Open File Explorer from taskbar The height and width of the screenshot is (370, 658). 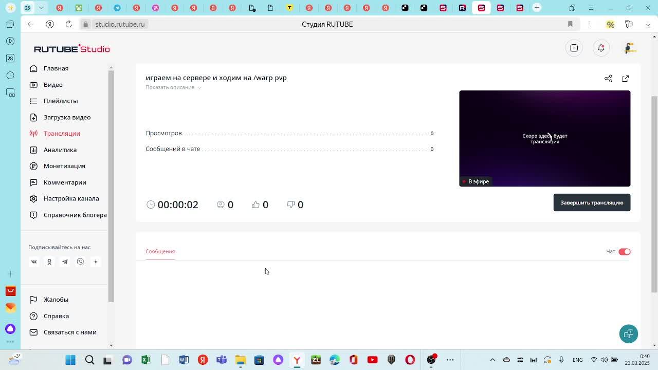coord(240,360)
